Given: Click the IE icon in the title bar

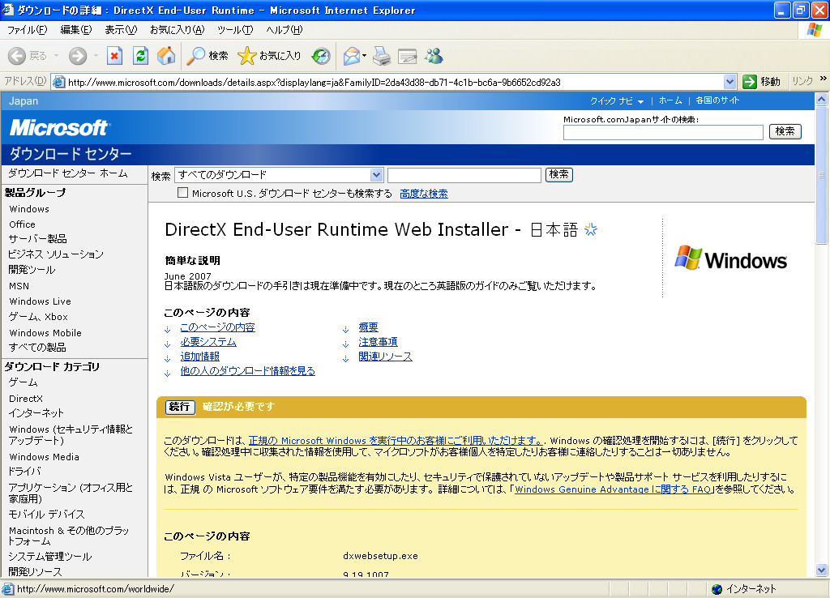Looking at the screenshot, I should 7,10.
